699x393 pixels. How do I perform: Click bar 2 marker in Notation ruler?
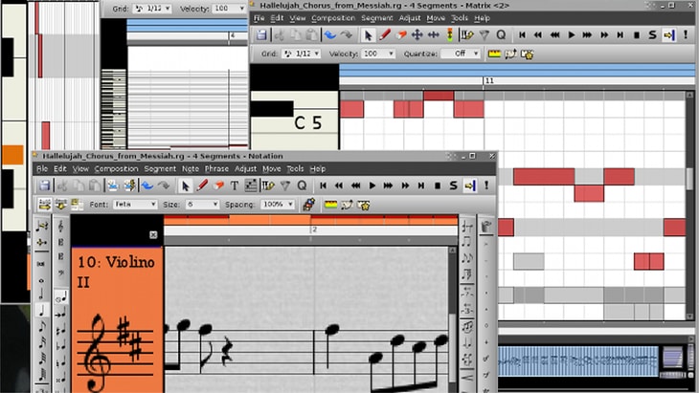tap(314, 229)
